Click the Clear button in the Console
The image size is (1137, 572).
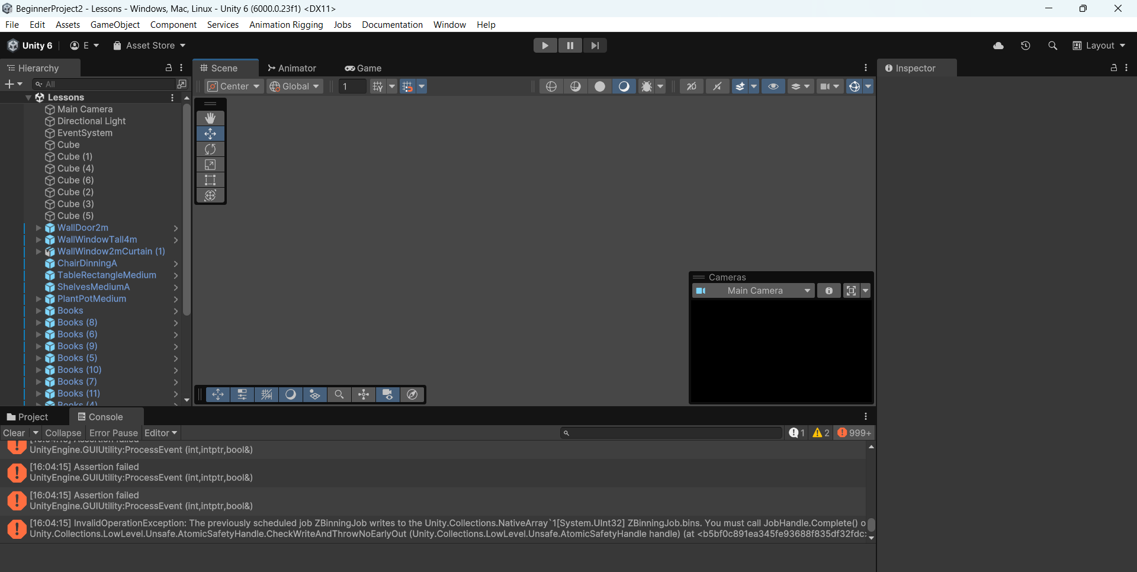coord(12,433)
